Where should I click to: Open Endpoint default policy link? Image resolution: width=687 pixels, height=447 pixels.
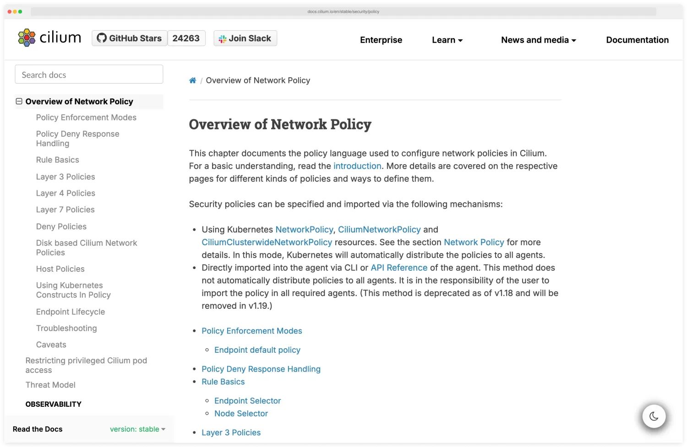[x=257, y=350]
